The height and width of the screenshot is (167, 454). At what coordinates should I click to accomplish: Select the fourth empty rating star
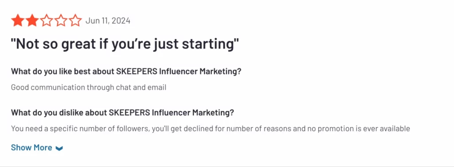tap(61, 21)
